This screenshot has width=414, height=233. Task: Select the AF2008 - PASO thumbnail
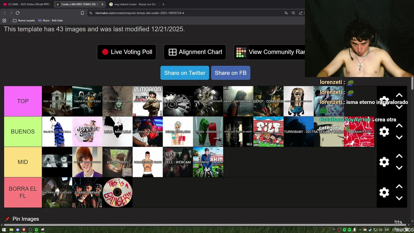pos(117,162)
